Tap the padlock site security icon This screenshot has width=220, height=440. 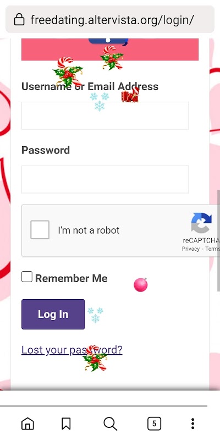[19, 20]
